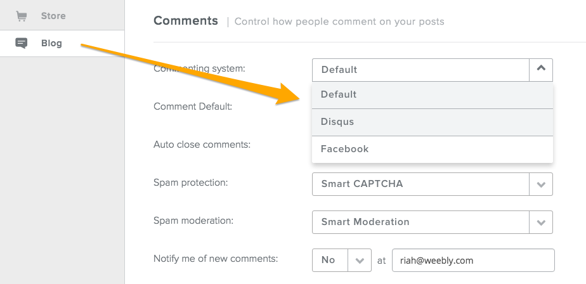This screenshot has width=586, height=284.
Task: Open the Smart Moderation dropdown
Action: click(x=420, y=223)
